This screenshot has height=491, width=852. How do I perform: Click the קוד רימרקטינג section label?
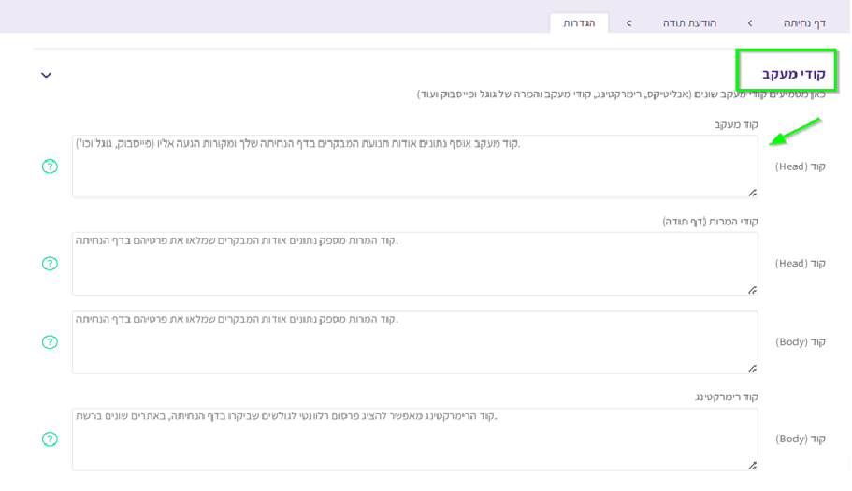(x=726, y=397)
